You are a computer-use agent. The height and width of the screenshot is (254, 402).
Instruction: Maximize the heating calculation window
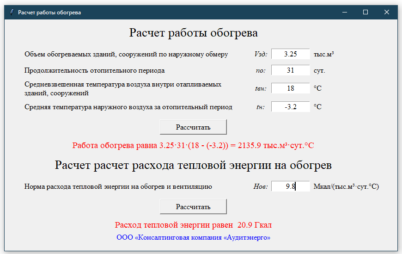(365, 12)
